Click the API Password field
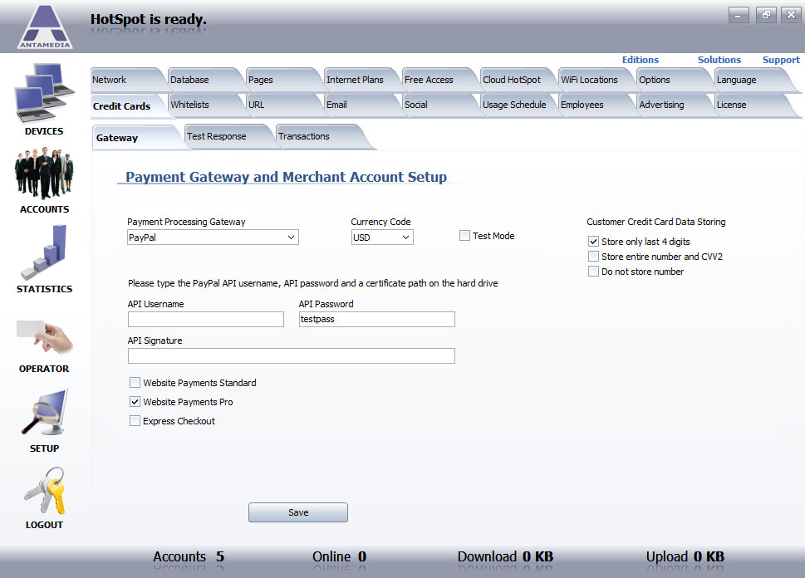Image resolution: width=805 pixels, height=578 pixels. (377, 319)
